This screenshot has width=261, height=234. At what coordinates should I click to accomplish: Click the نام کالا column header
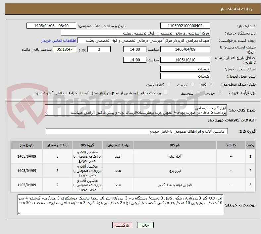click(175, 145)
